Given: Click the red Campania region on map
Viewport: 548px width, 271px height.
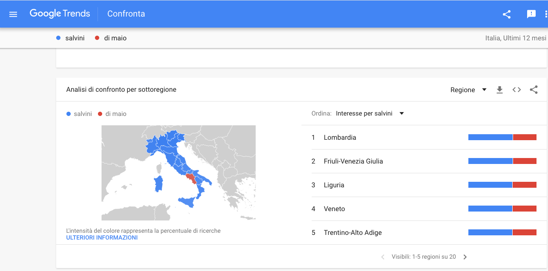Looking at the screenshot, I should [x=191, y=178].
